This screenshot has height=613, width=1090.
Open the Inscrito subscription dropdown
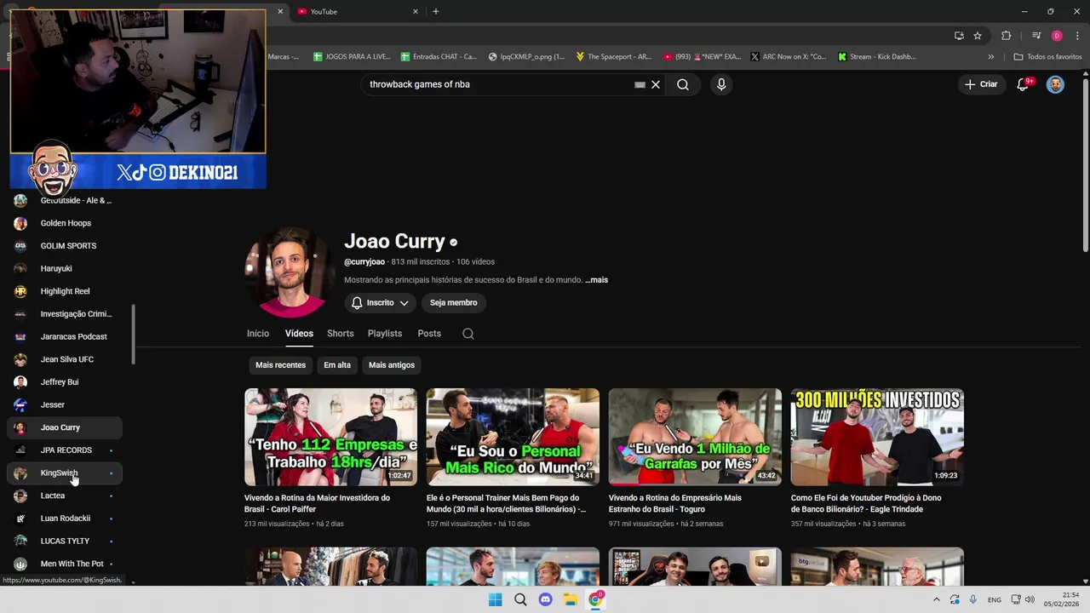[380, 302]
